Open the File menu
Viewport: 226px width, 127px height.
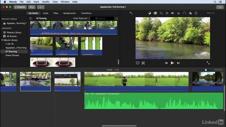(x=22, y=2)
